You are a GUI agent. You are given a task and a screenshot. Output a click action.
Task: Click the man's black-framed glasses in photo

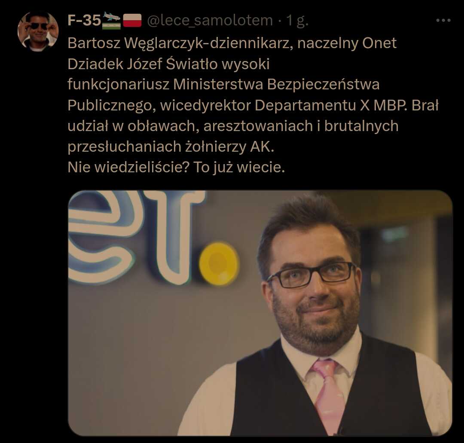(x=311, y=274)
